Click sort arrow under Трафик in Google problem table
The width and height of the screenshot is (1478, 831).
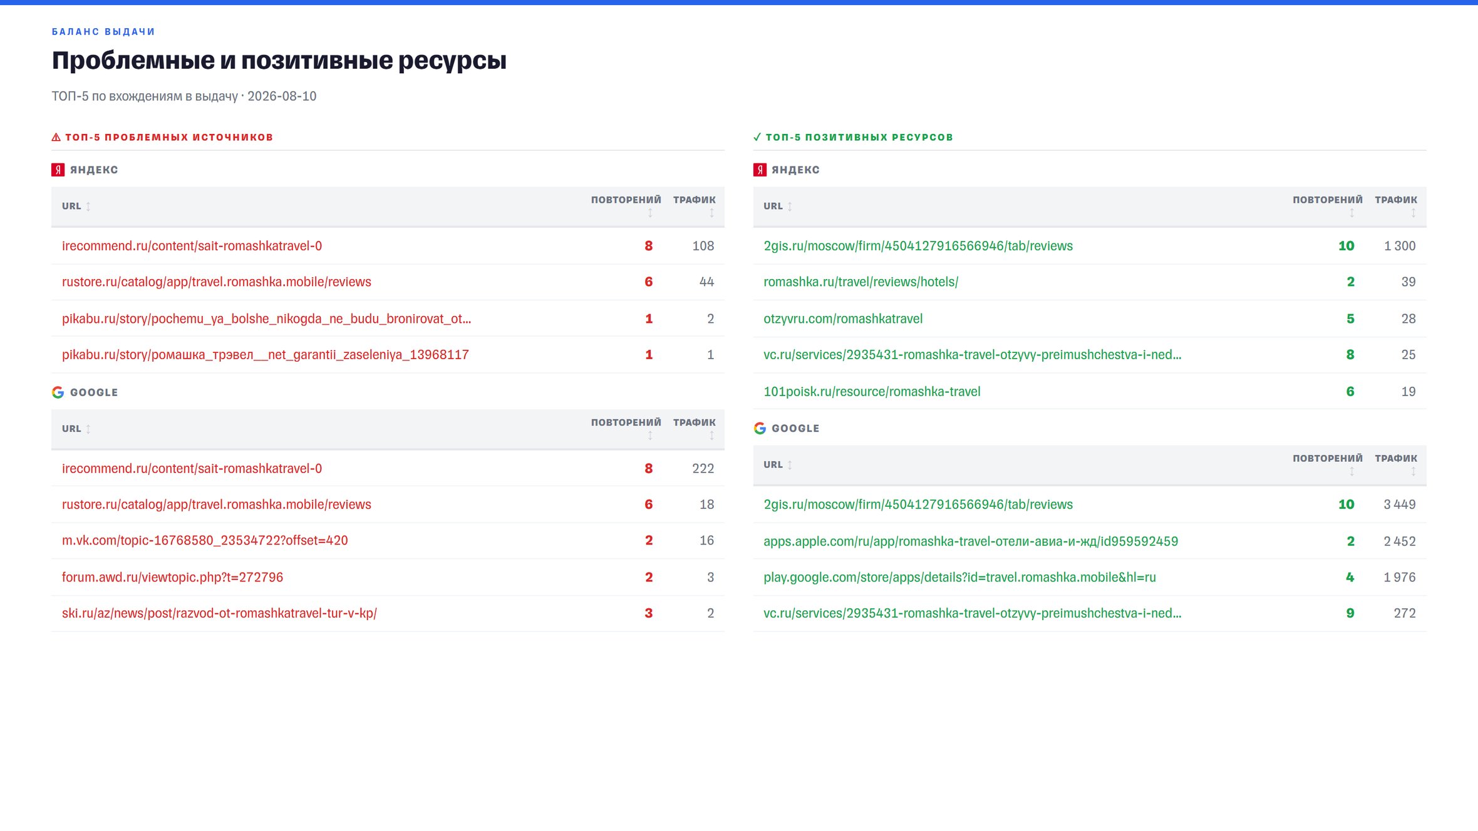(x=711, y=436)
